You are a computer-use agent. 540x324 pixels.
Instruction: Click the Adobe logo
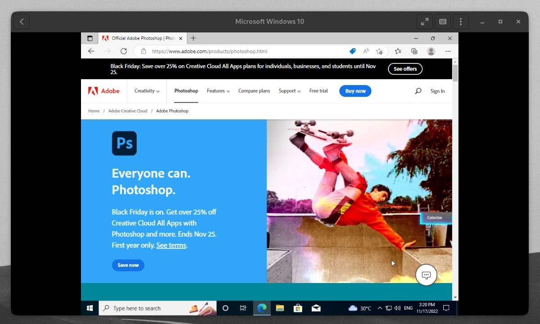(x=104, y=91)
